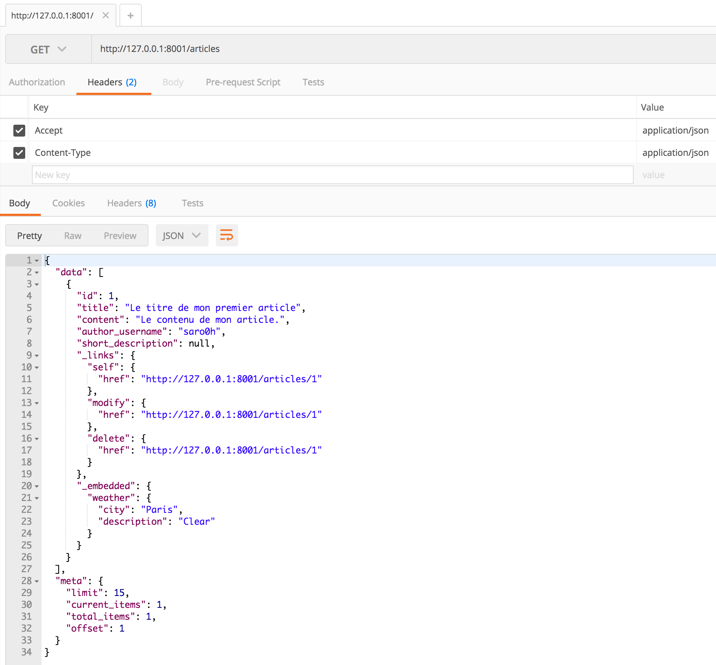Open the JSON format dropdown
The image size is (716, 665).
click(x=182, y=235)
